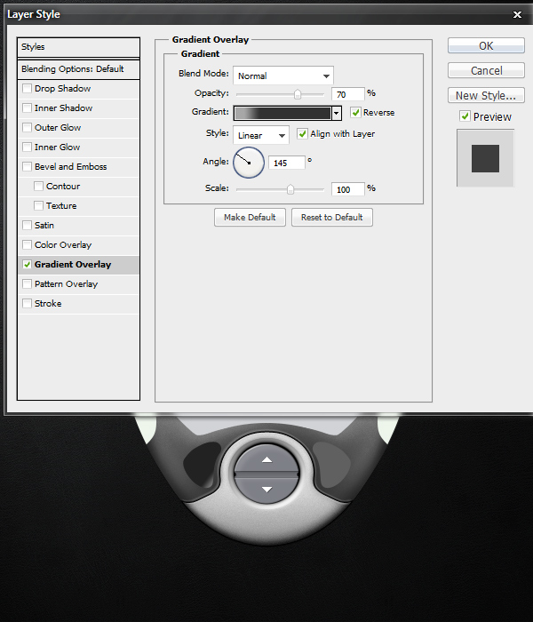Uncheck Align with Layer checkbox
Viewport: 533px width, 622px height.
(303, 133)
